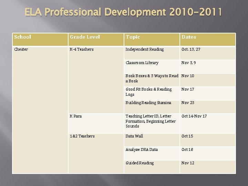Click the 'School' column header
The height and width of the screenshot is (186, 248).
coord(40,40)
